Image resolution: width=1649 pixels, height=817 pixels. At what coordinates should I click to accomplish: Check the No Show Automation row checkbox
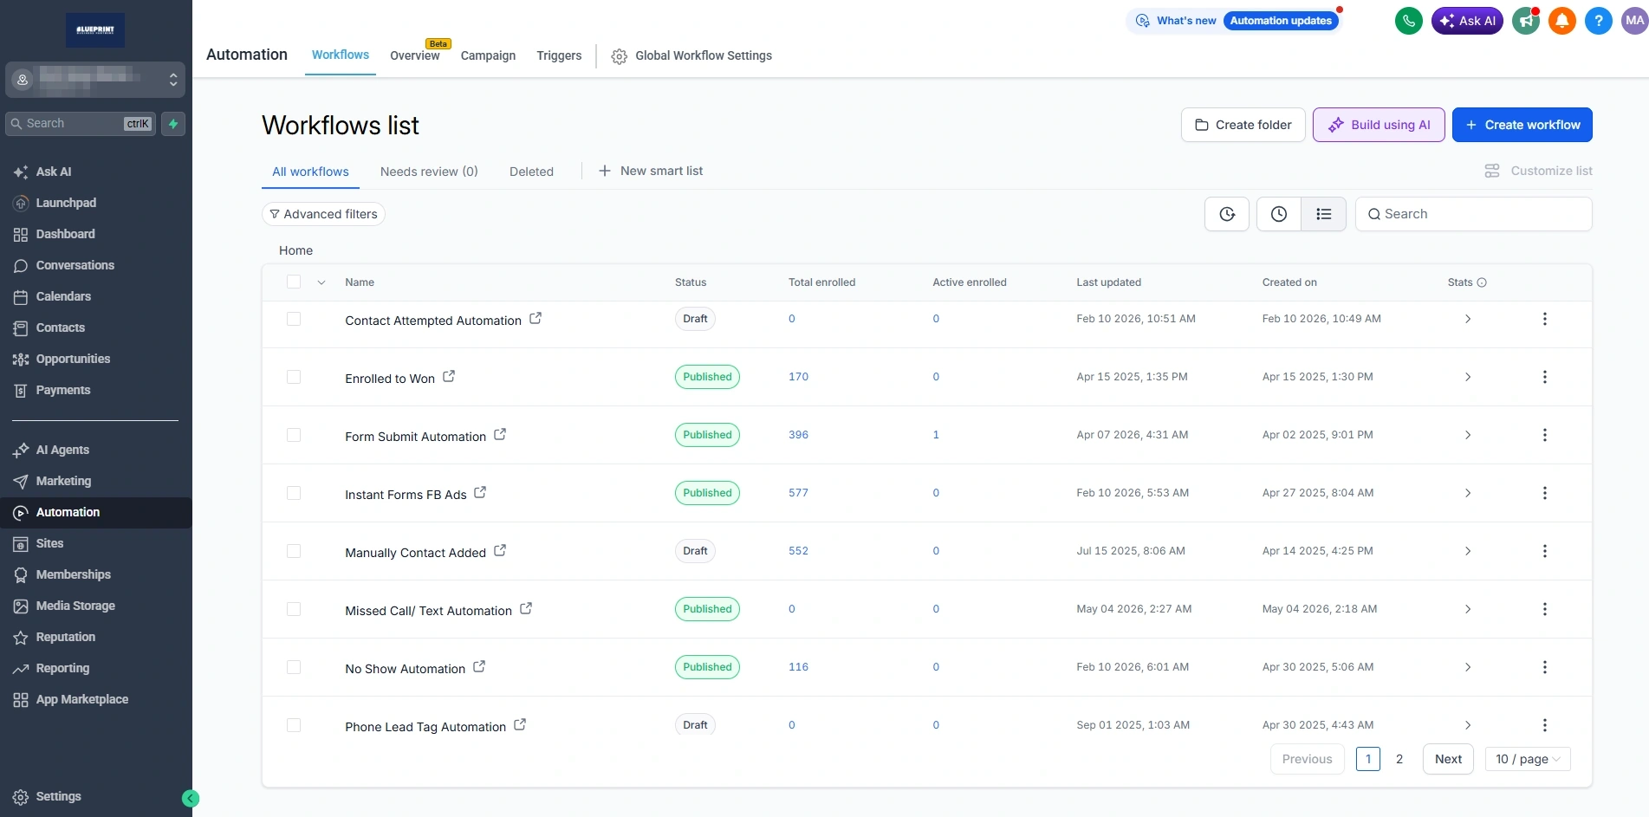point(294,667)
